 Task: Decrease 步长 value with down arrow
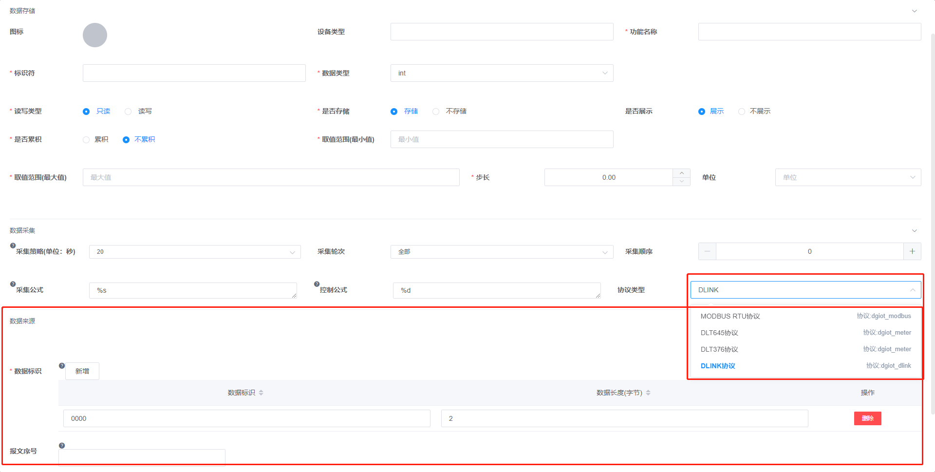click(682, 182)
